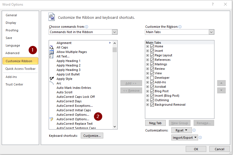
Task: Select AutoCorrect Replace Text command
Action: point(75,124)
